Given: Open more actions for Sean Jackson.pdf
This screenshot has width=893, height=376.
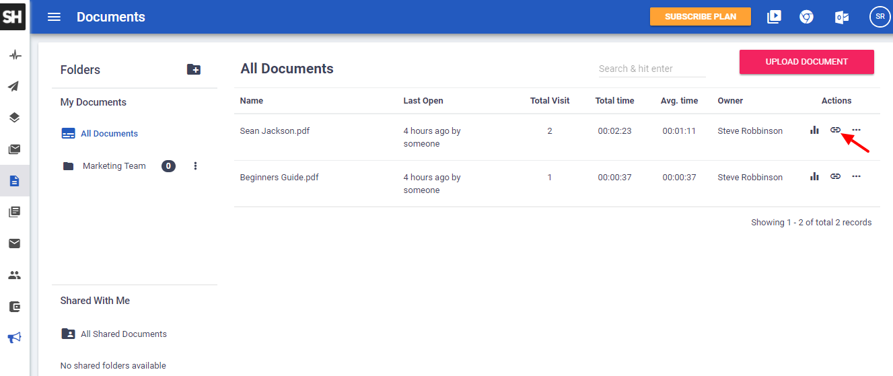Looking at the screenshot, I should [x=856, y=130].
